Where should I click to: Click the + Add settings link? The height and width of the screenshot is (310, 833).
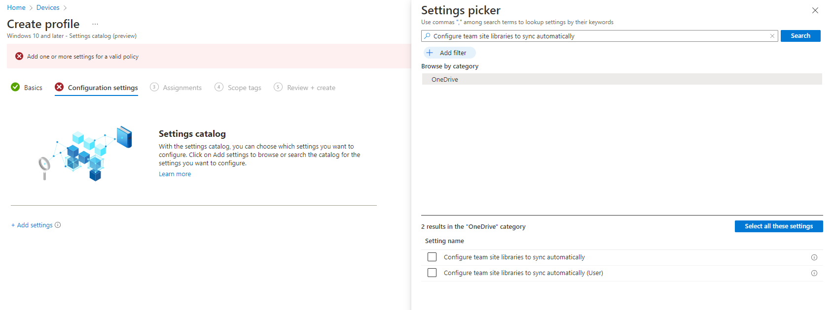[x=32, y=225]
